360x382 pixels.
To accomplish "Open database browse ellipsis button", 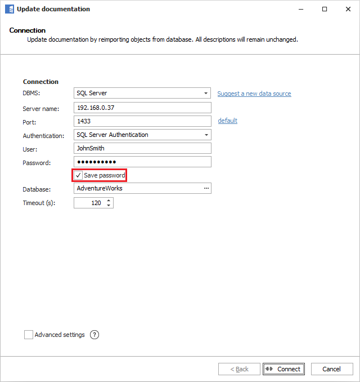I will point(206,188).
